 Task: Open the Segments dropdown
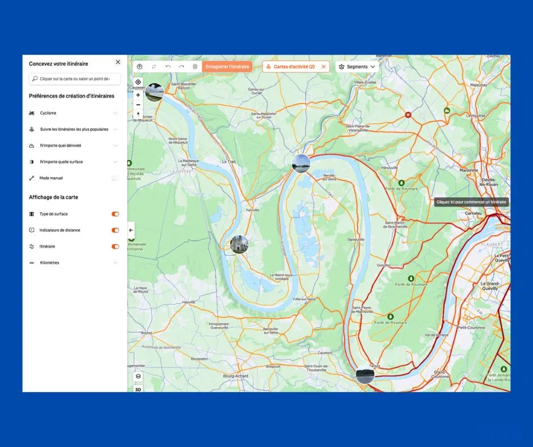(357, 66)
